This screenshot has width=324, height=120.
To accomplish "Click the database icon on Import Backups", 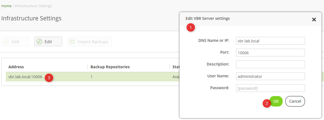I will point(73,42).
